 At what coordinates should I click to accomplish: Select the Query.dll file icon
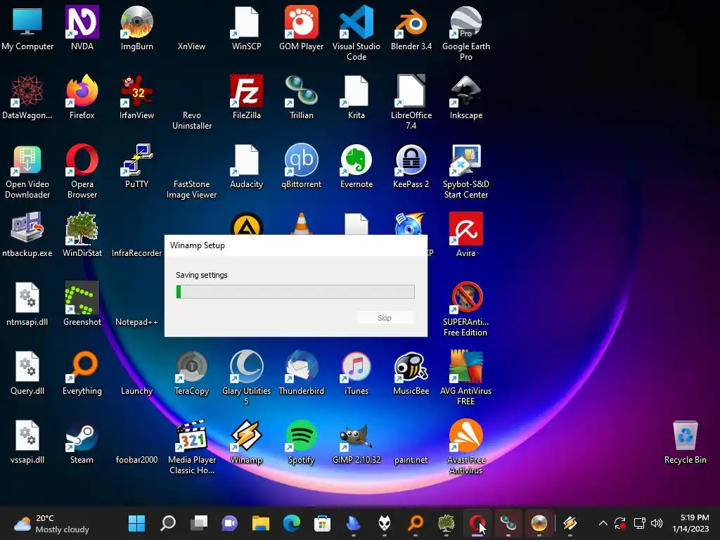(27, 366)
